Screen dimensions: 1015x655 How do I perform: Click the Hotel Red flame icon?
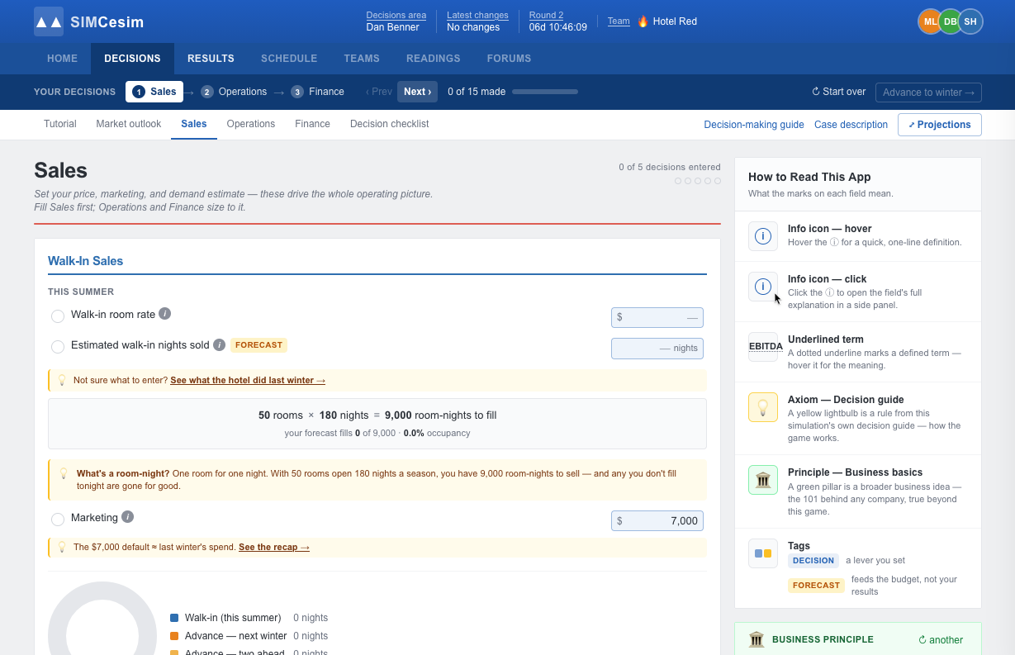pos(643,21)
